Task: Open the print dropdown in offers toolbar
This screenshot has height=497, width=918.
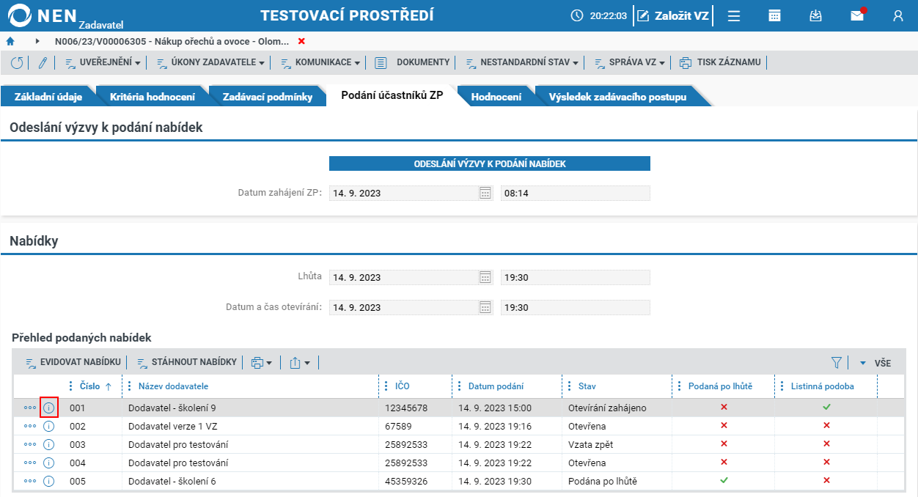Action: point(261,362)
